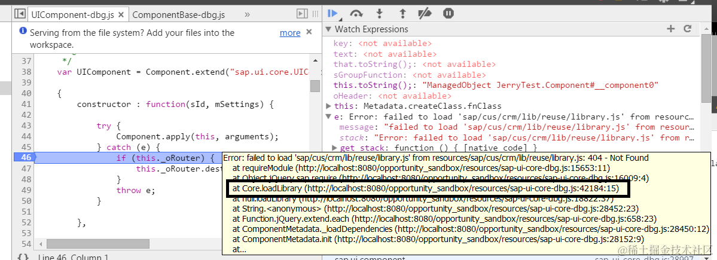Click 'at Function.jQuery.extend.each' stack line
Viewport: 717px width, 260px height.
(x=444, y=218)
